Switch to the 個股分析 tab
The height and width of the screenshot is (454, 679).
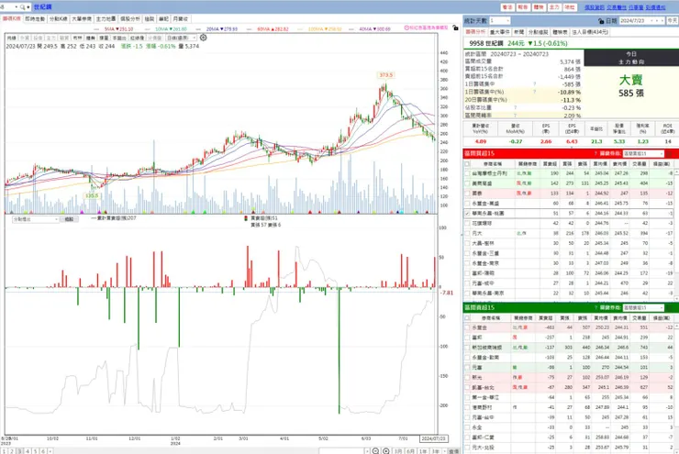click(x=130, y=19)
